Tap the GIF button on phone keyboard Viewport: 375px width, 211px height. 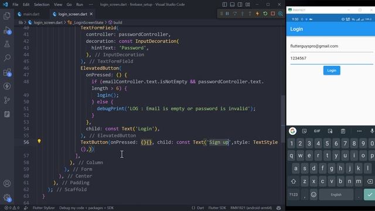point(317,131)
